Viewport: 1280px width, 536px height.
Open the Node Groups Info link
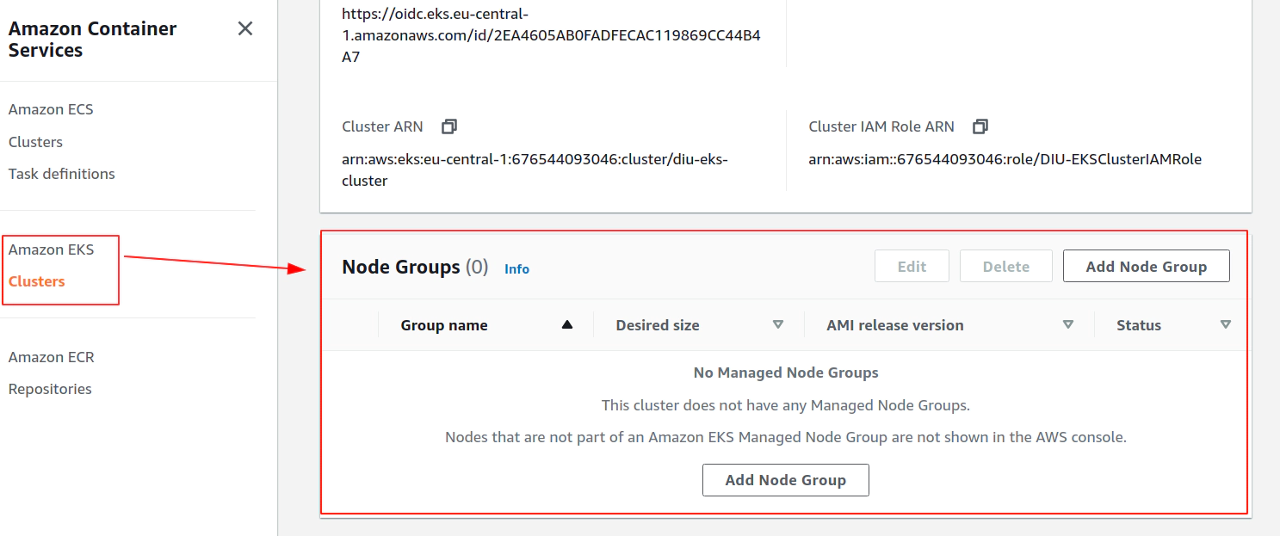(516, 268)
